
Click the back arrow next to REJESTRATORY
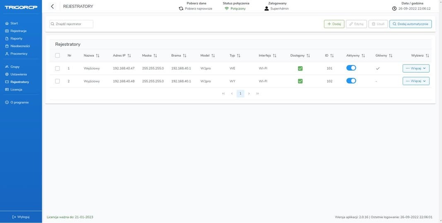52,6
